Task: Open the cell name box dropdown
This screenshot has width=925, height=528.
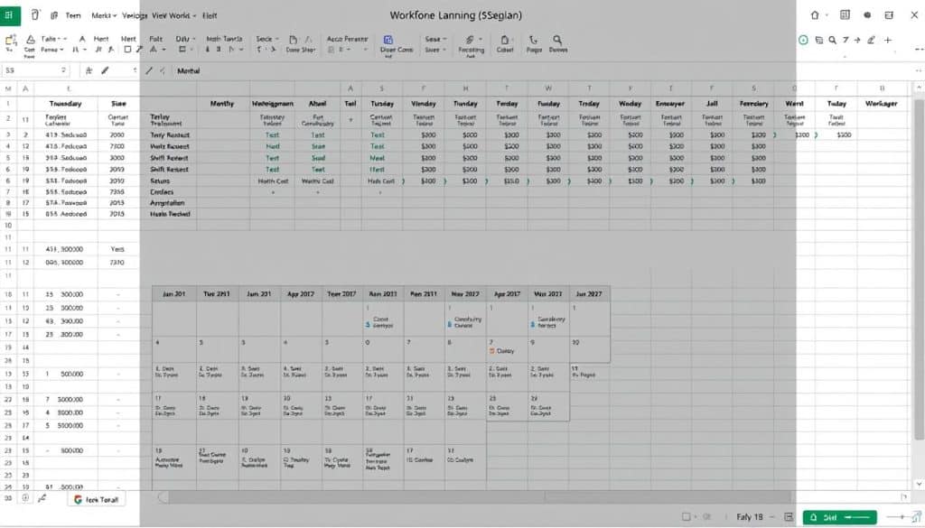Action: point(63,69)
